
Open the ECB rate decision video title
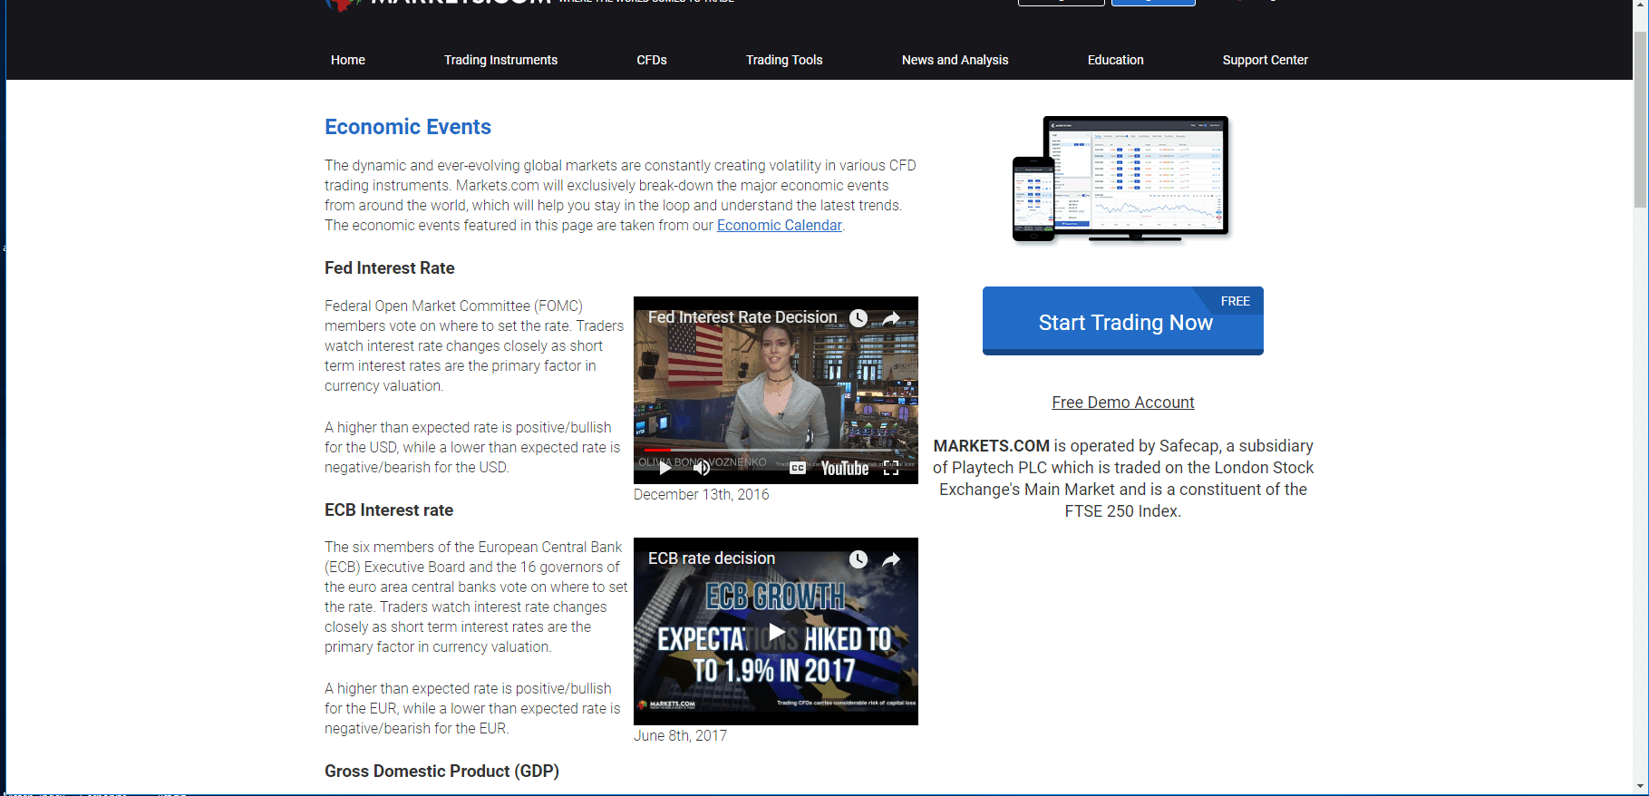click(x=712, y=558)
